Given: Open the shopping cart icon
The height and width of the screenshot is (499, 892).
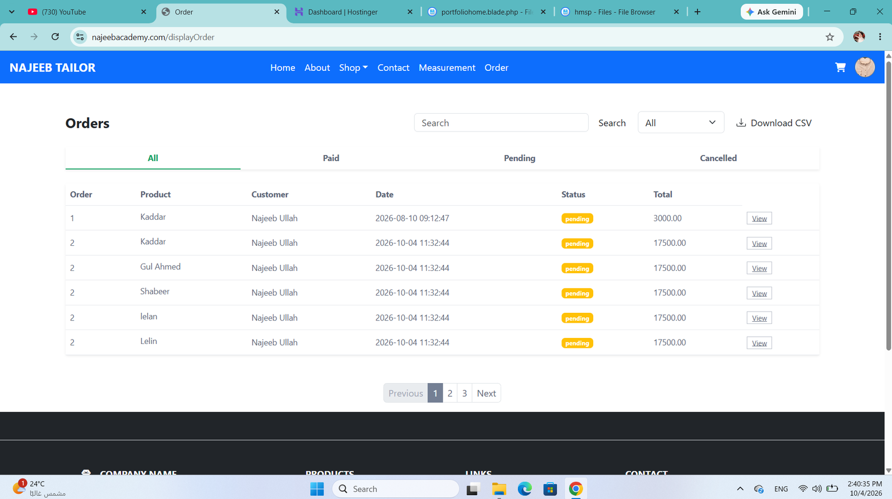Looking at the screenshot, I should (840, 67).
